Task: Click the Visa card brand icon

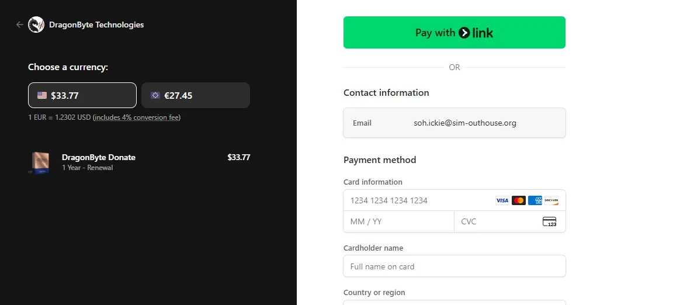Action: tap(502, 200)
